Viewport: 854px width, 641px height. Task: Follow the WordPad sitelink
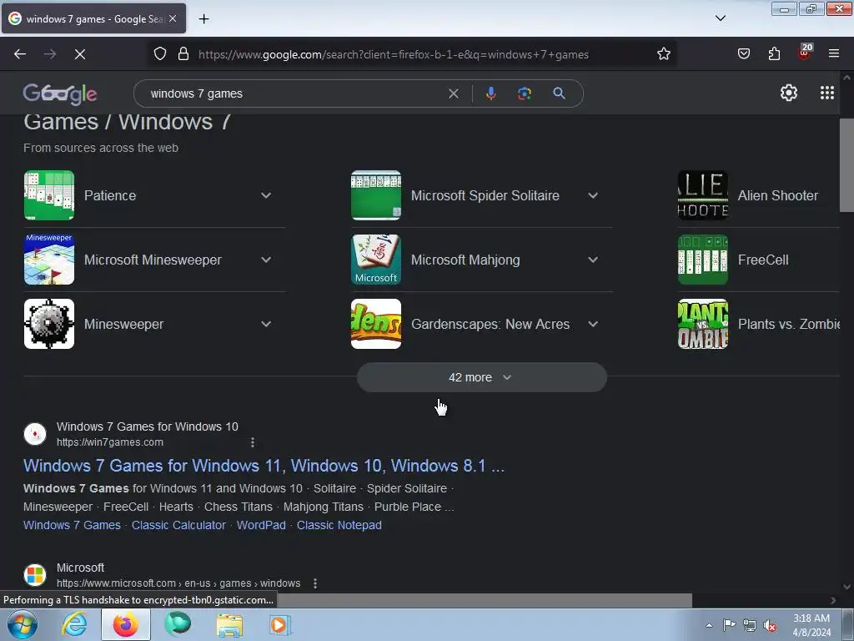(x=261, y=525)
